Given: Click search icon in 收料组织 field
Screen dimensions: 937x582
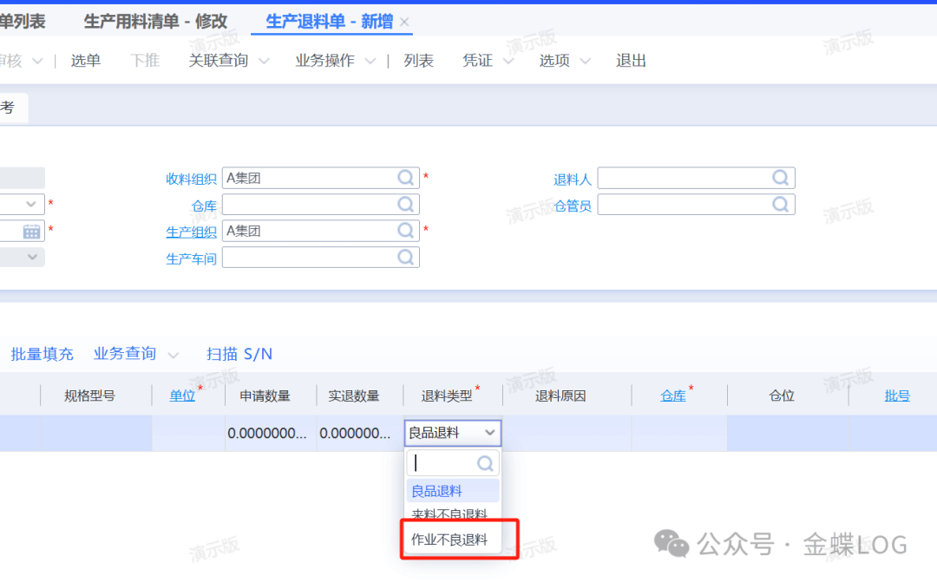Looking at the screenshot, I should coord(406,178).
